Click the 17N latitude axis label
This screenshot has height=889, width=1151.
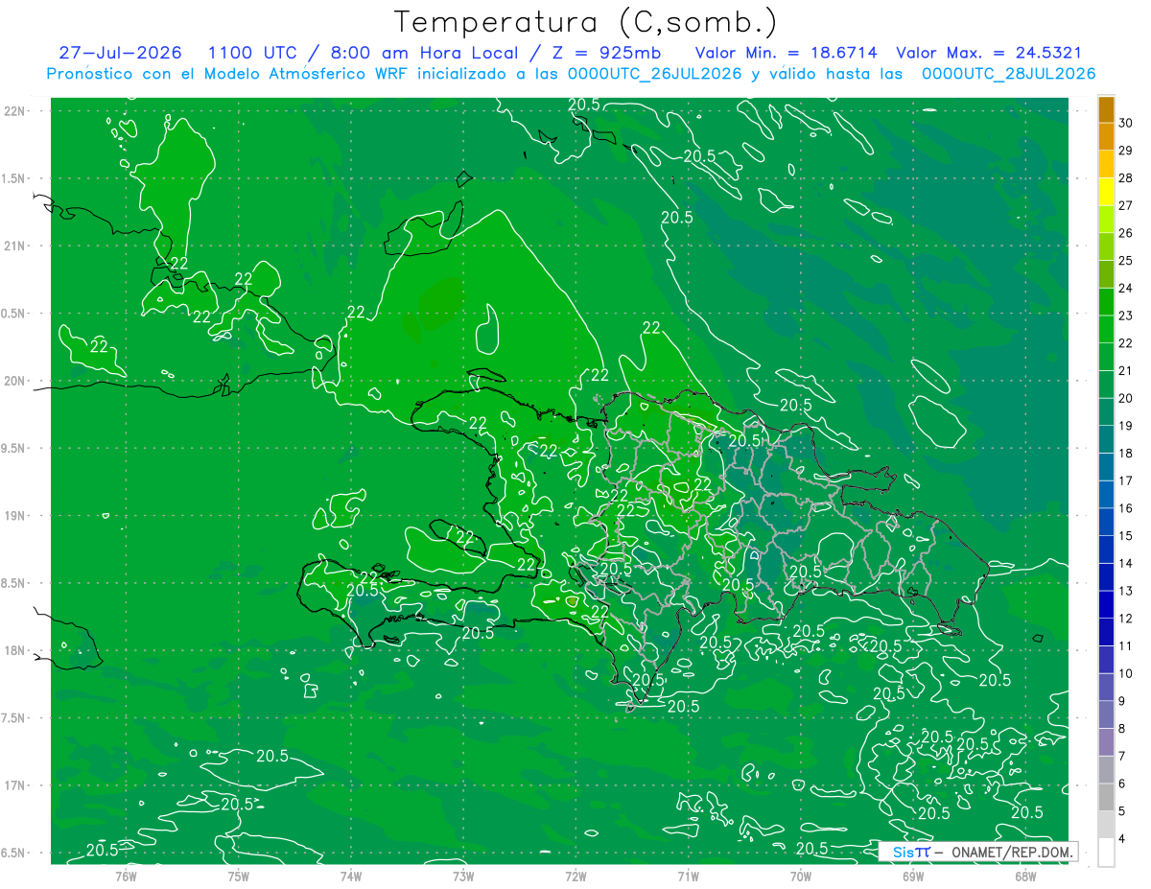point(14,785)
